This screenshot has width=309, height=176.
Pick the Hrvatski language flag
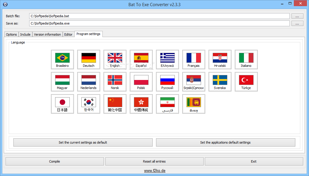coord(220,60)
